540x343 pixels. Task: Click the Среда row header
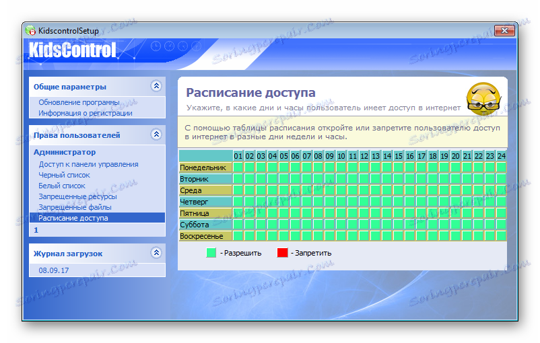(x=205, y=190)
